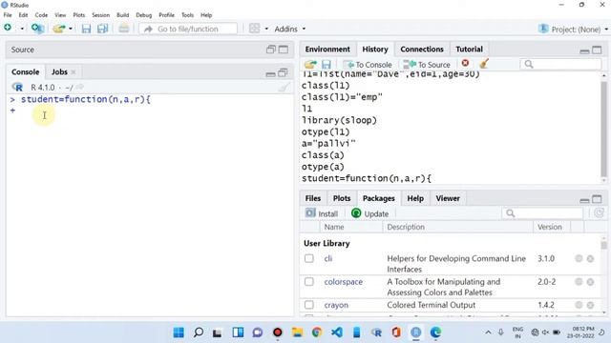The image size is (611, 343).
Task: Open the Plots menu
Action: click(x=78, y=15)
